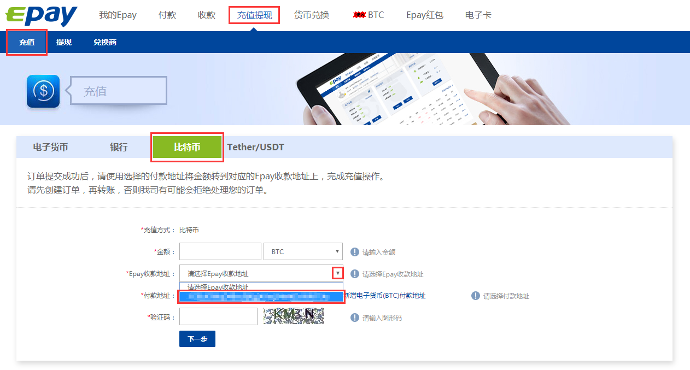690x370 pixels.
Task: Click the info icon beside 请输入金额
Action: point(354,252)
